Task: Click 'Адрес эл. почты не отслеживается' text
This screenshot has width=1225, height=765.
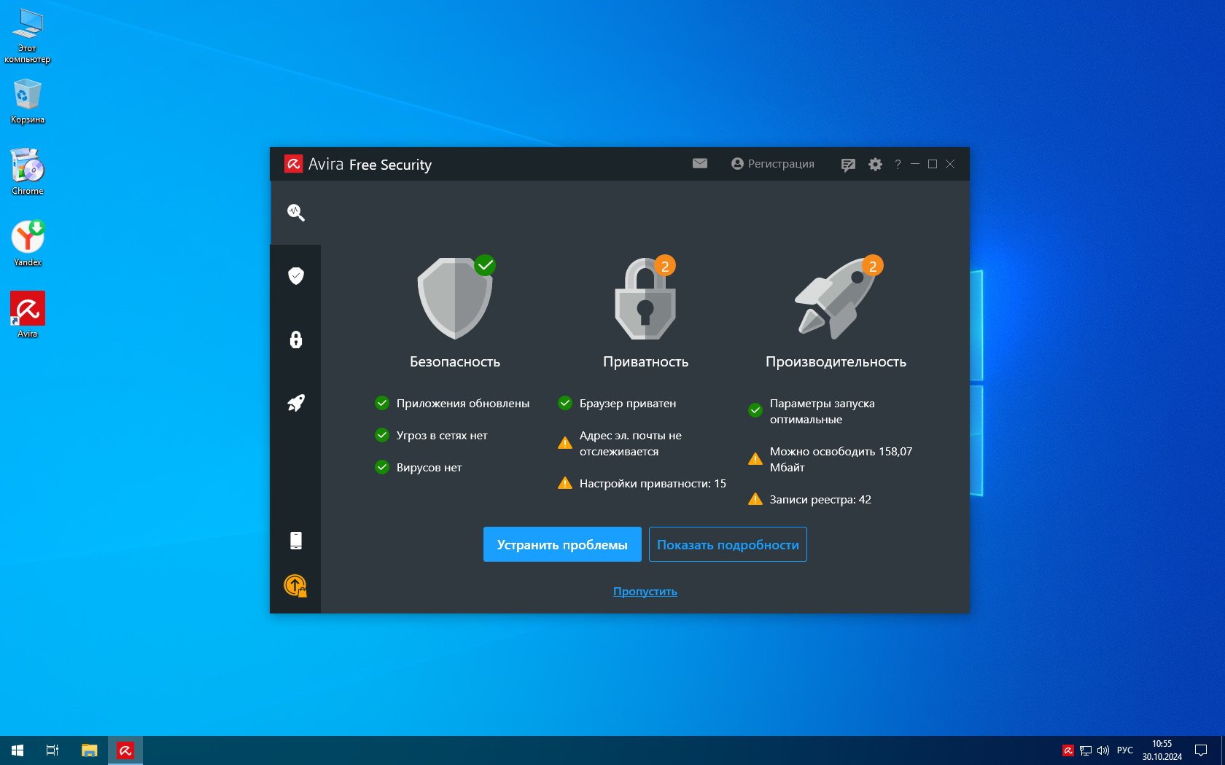Action: coord(631,444)
